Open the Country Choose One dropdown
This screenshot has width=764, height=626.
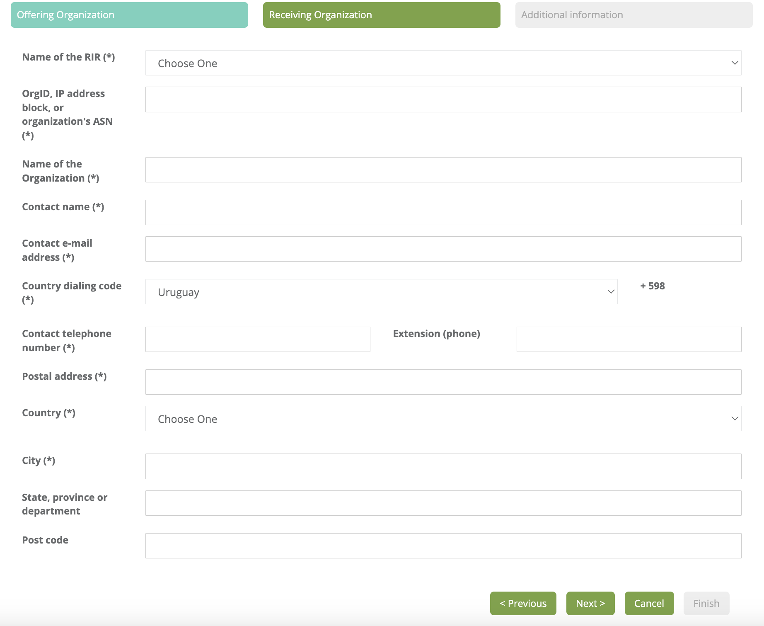[443, 419]
